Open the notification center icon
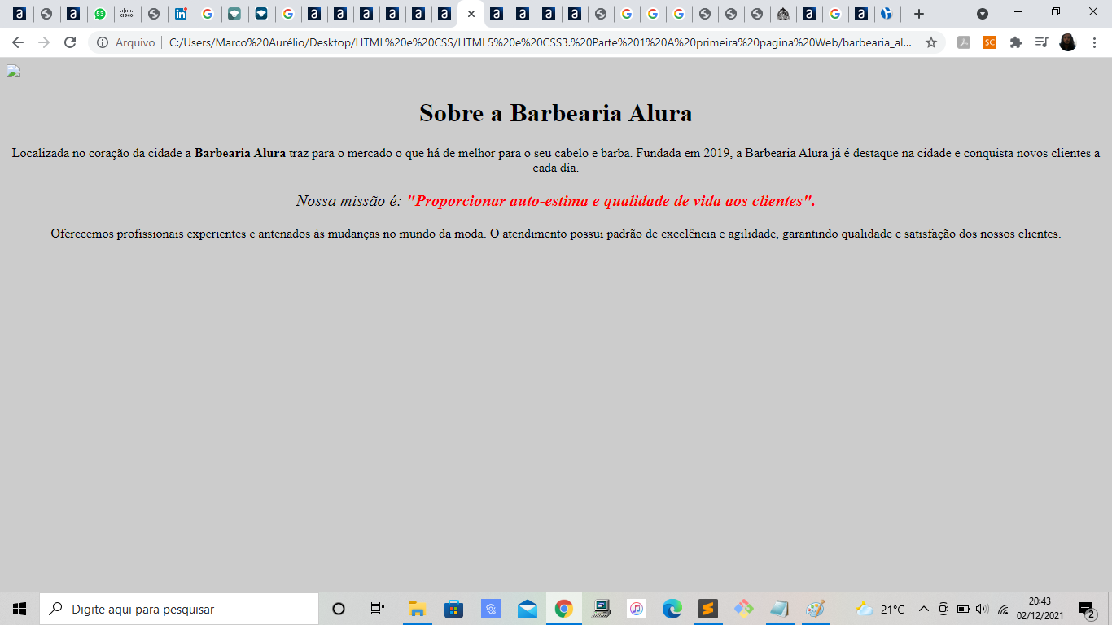The width and height of the screenshot is (1112, 625). pos(1086,610)
